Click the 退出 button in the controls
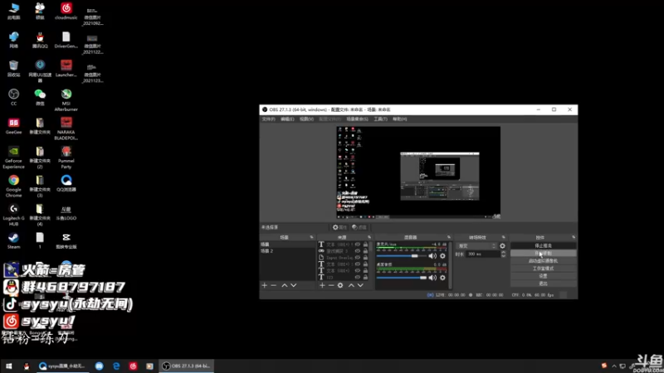Viewport: 664px width, 373px height. pyautogui.click(x=543, y=283)
